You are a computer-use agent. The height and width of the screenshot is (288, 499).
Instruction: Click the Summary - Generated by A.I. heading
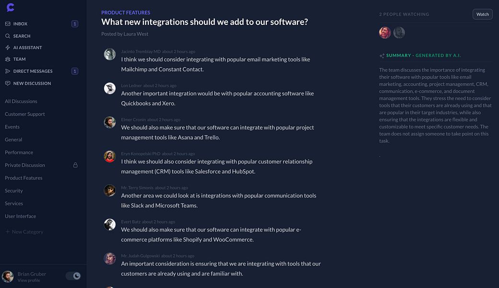[x=424, y=55]
